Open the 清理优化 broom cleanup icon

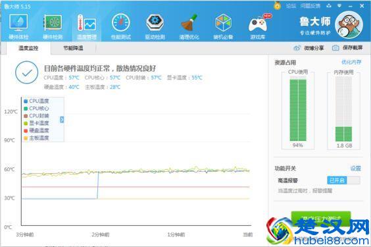click(x=189, y=23)
